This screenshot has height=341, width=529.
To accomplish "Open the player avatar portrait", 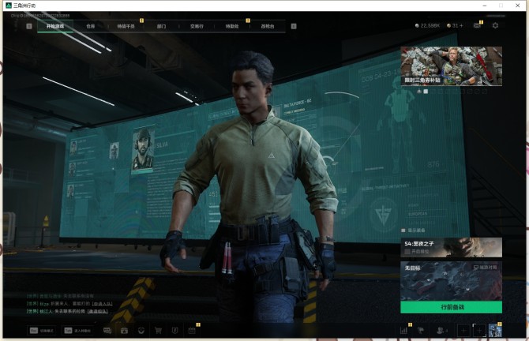I will 495,331.
